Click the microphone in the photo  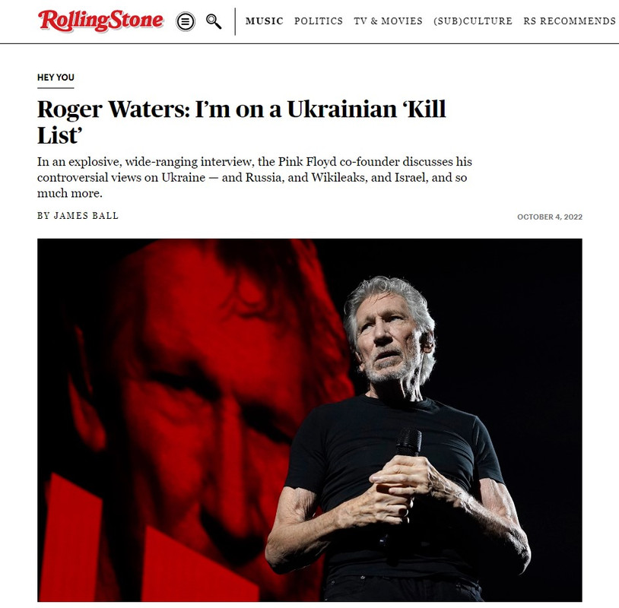pos(408,444)
